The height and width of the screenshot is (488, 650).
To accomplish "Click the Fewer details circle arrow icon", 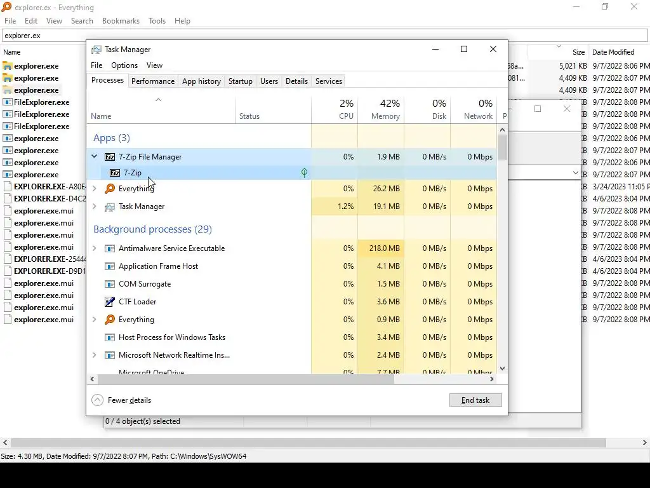I will pyautogui.click(x=97, y=400).
